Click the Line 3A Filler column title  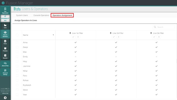point(158,33)
